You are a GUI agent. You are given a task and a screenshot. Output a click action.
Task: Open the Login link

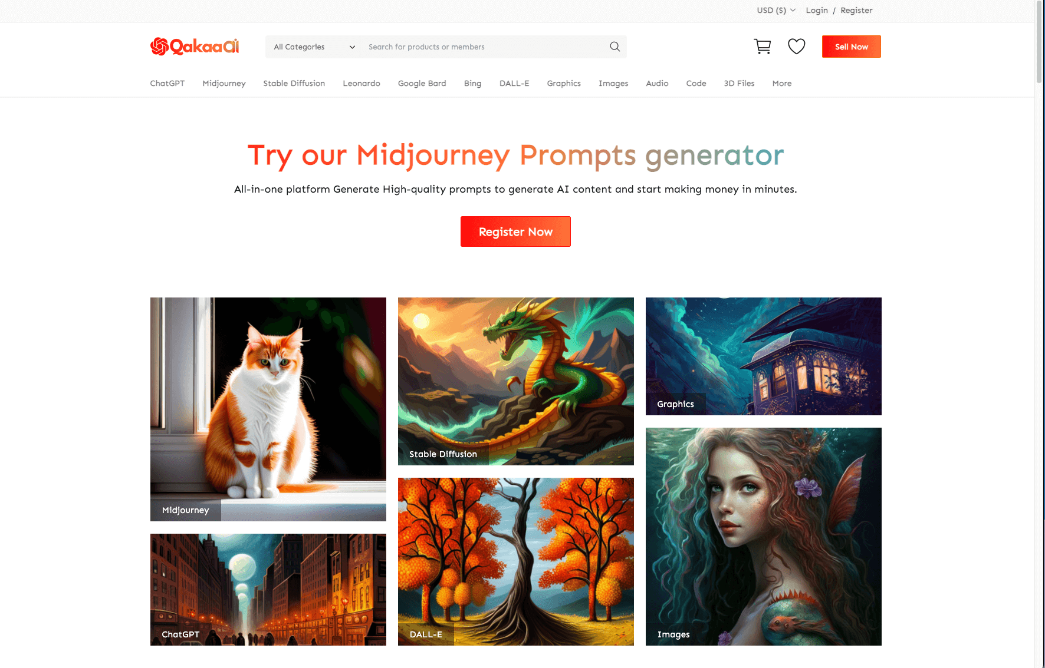pyautogui.click(x=817, y=11)
